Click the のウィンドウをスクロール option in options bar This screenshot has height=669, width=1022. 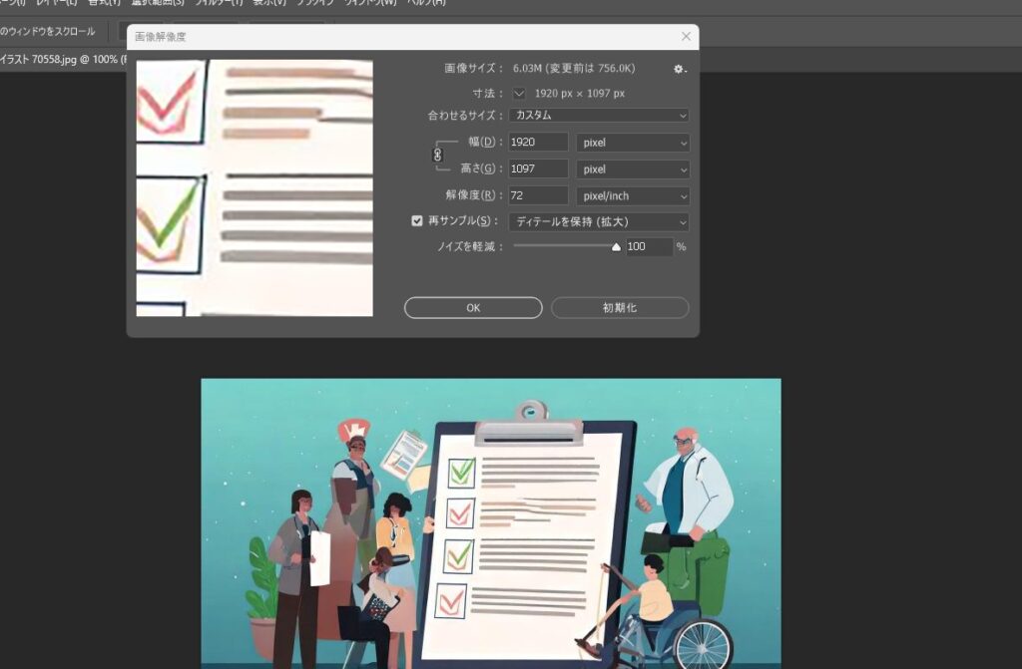click(48, 31)
